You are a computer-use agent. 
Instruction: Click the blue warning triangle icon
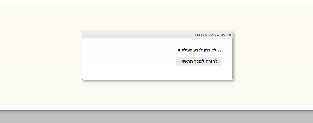[219, 51]
